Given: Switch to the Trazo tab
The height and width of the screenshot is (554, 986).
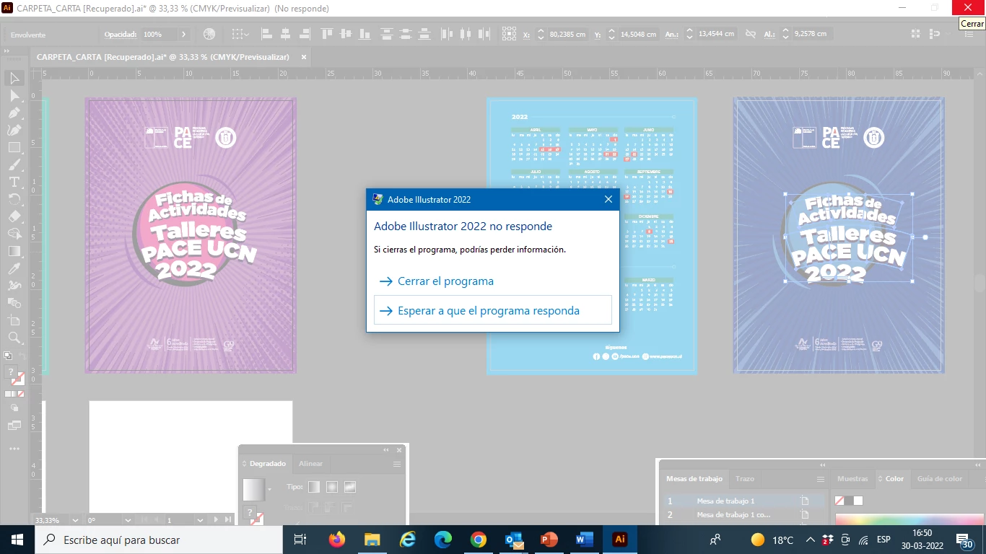Looking at the screenshot, I should pyautogui.click(x=745, y=479).
